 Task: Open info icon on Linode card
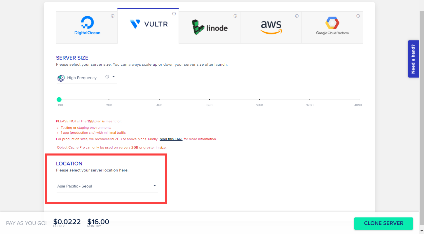click(x=235, y=16)
